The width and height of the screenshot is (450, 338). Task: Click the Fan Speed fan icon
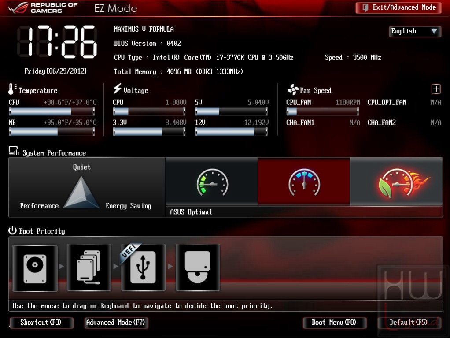[293, 89]
